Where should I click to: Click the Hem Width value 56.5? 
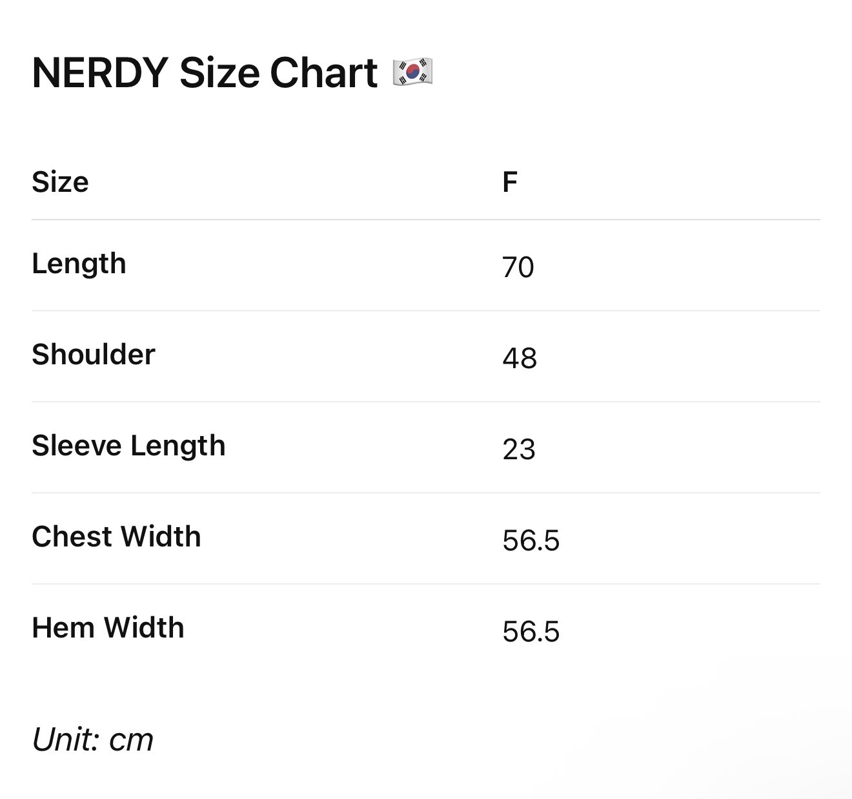click(531, 632)
